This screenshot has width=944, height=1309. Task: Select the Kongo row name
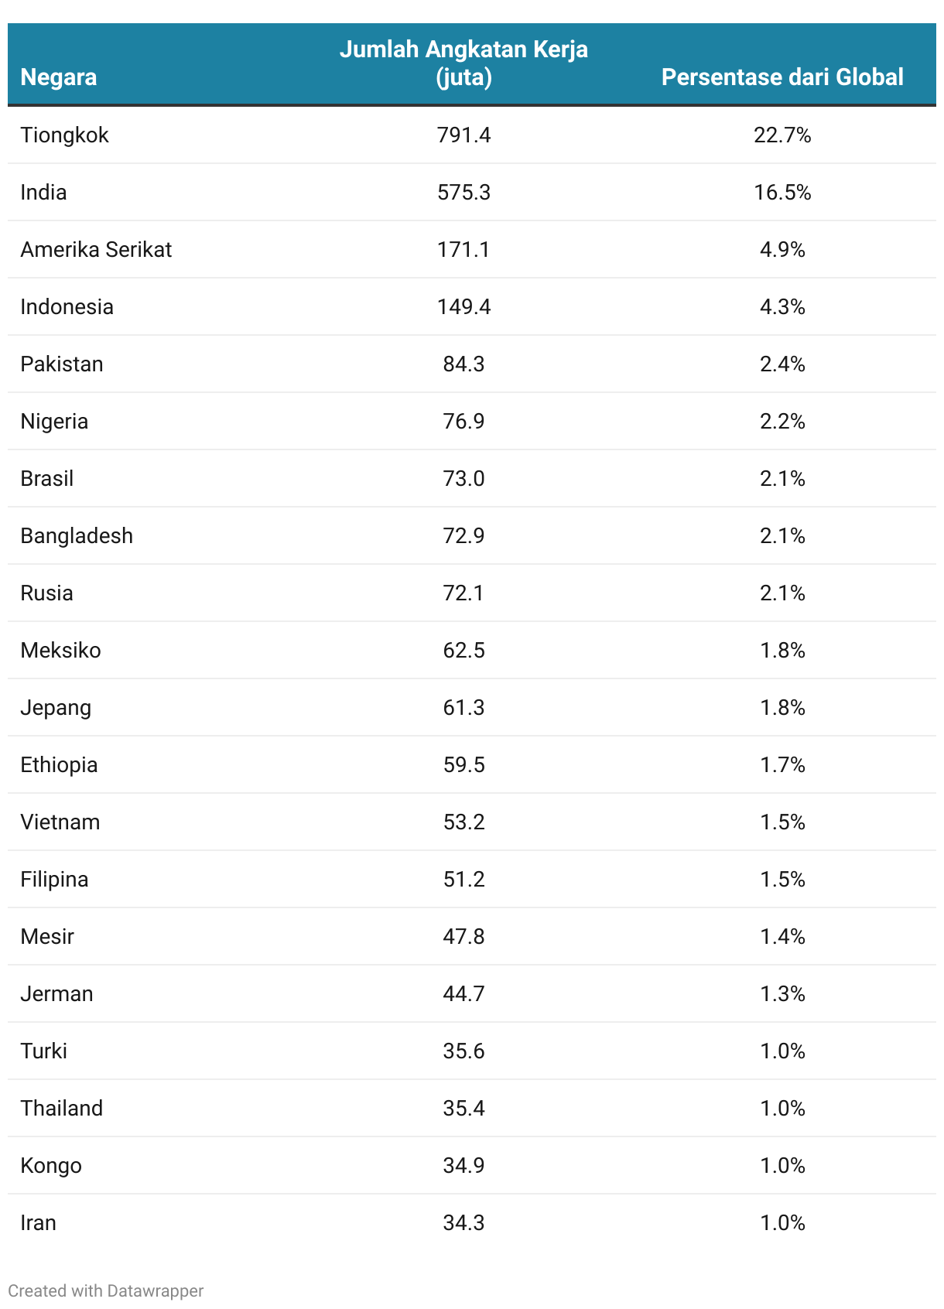(51, 1166)
